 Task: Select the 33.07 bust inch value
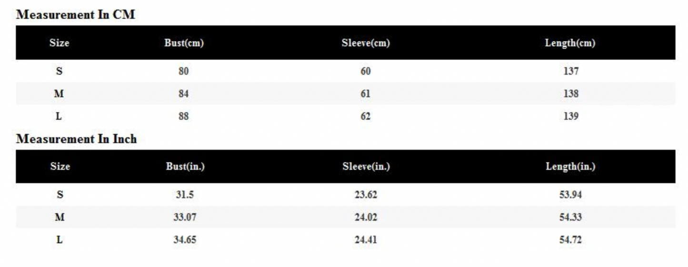pos(185,218)
